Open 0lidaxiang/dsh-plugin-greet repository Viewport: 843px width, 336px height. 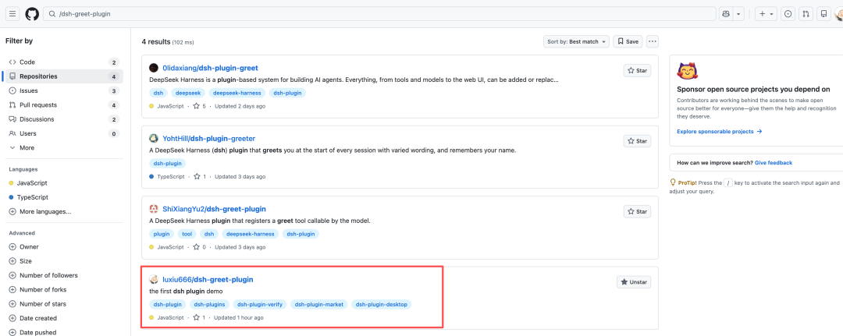pos(210,68)
